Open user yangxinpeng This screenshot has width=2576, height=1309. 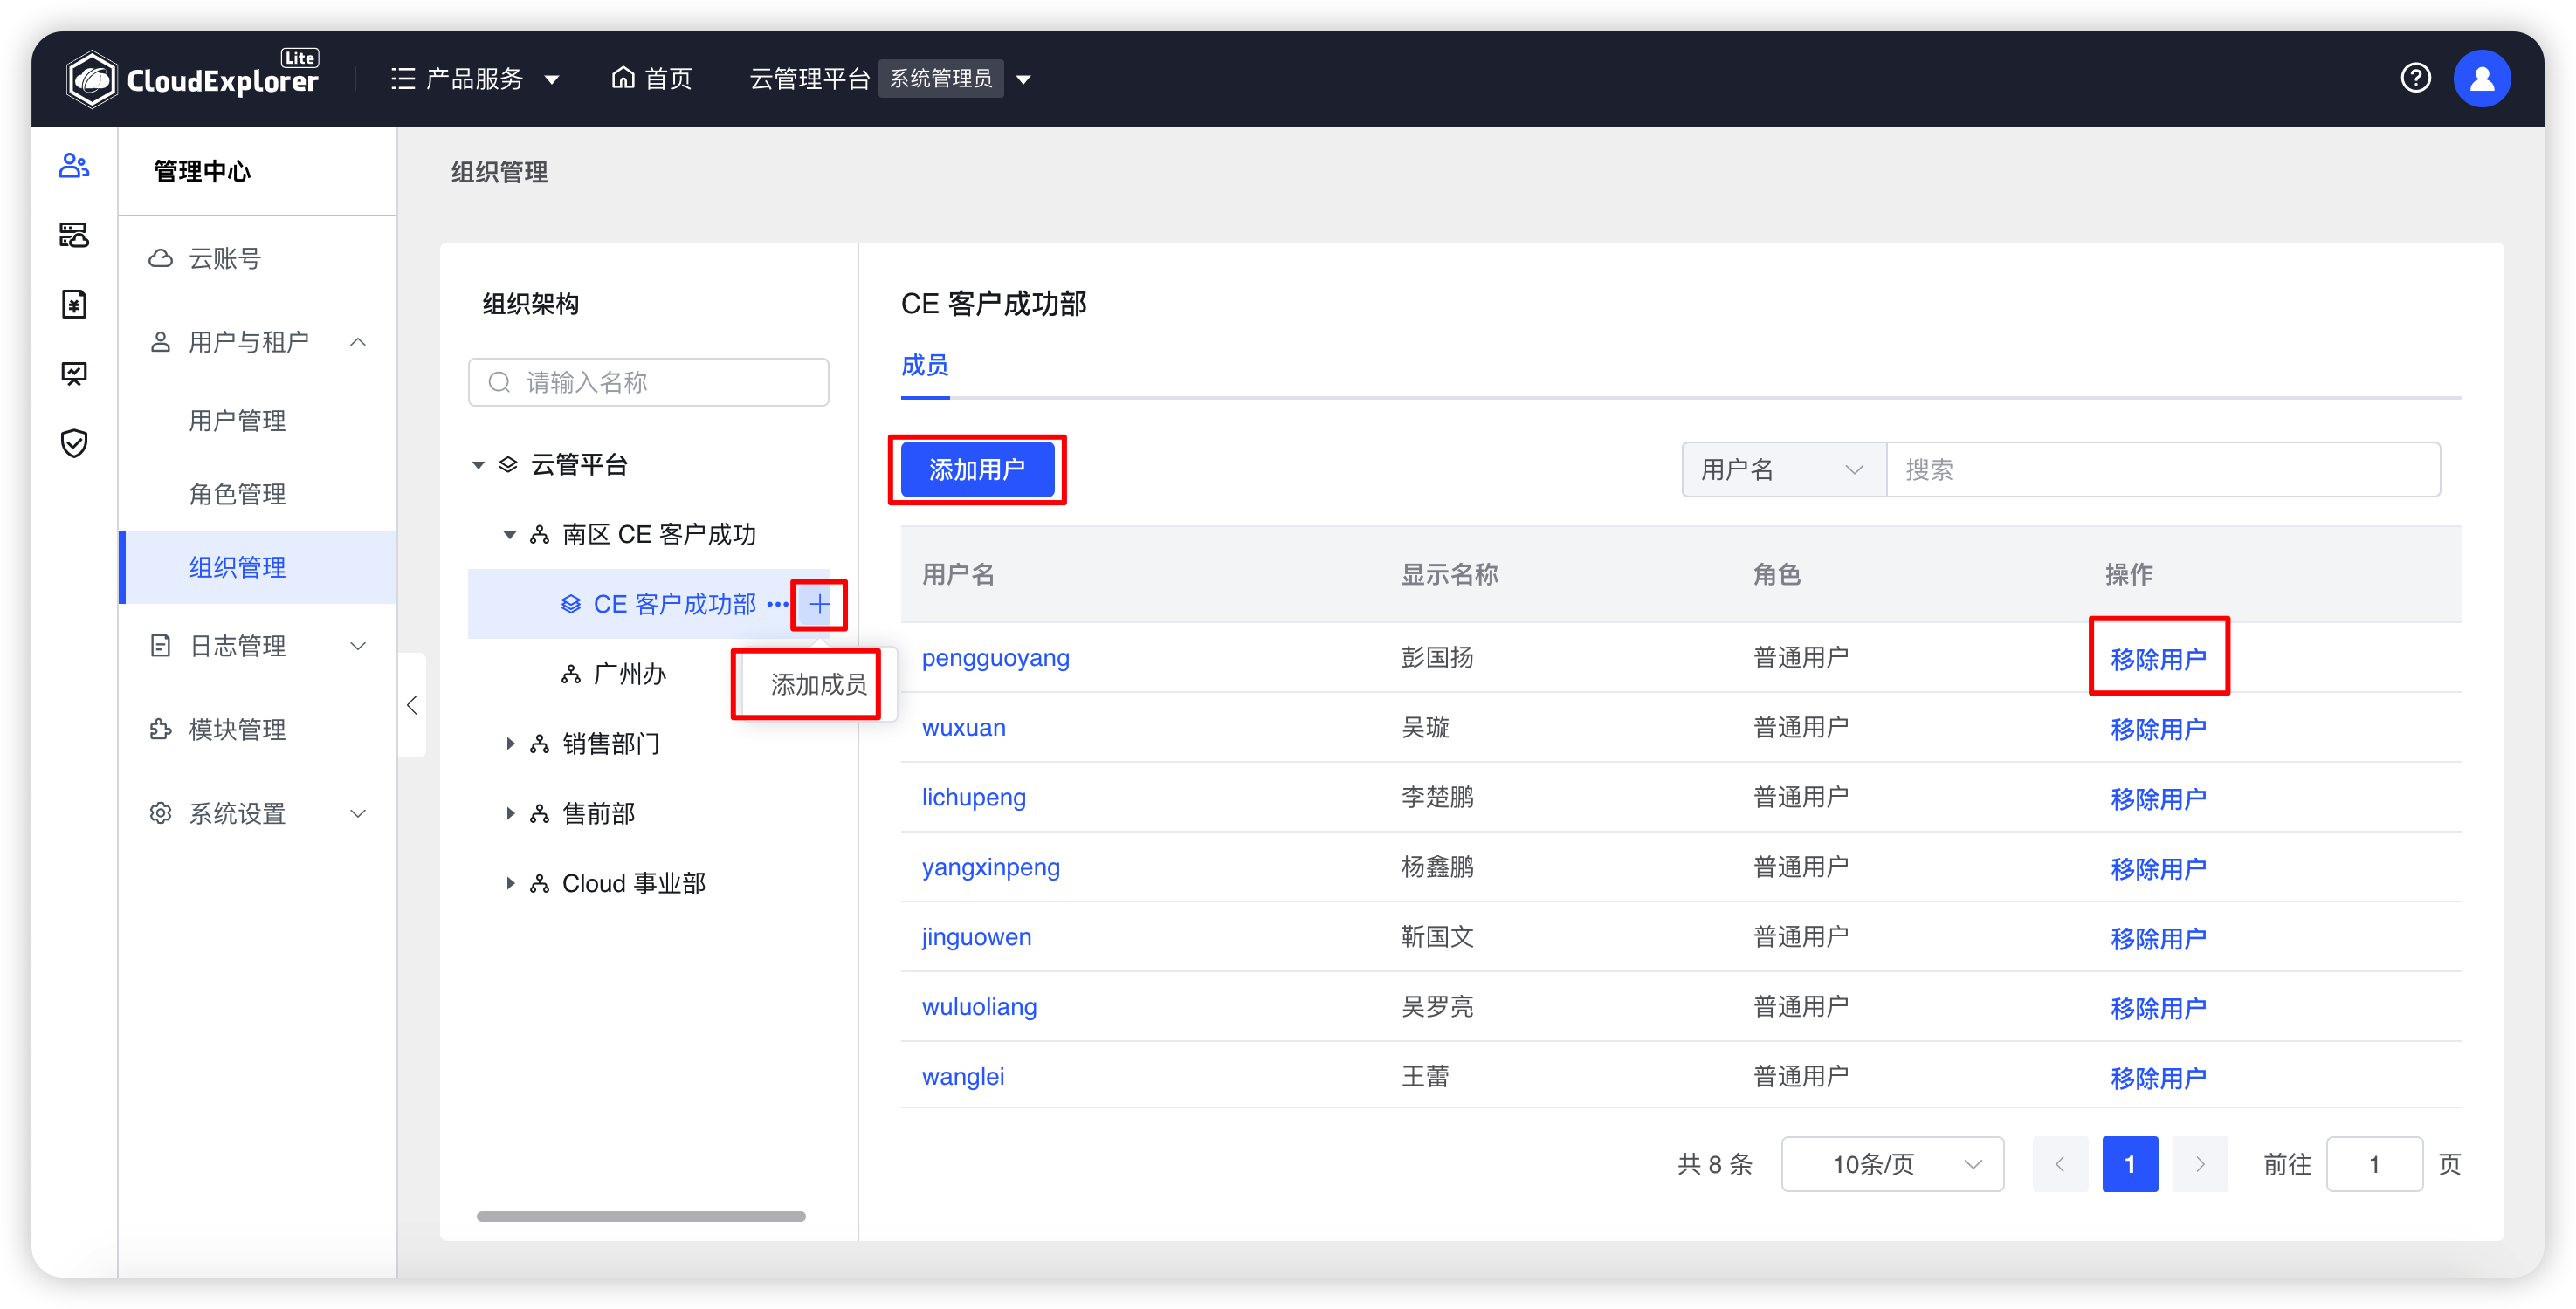pos(990,867)
